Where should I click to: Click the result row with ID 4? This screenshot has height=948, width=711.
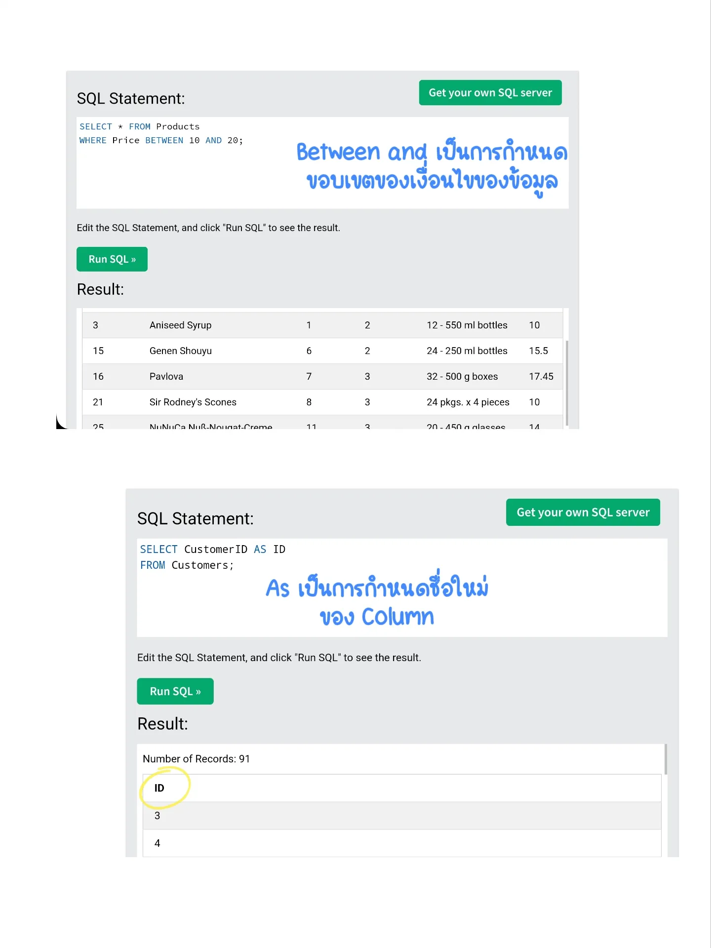pos(402,843)
